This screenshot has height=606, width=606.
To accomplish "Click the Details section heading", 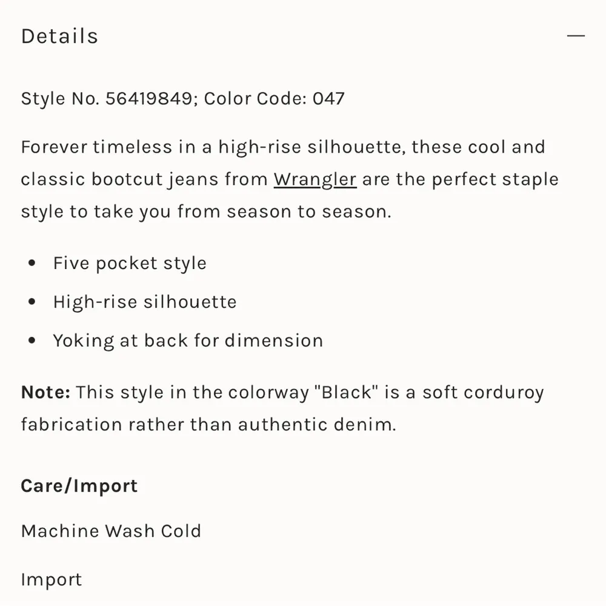I will pos(59,36).
